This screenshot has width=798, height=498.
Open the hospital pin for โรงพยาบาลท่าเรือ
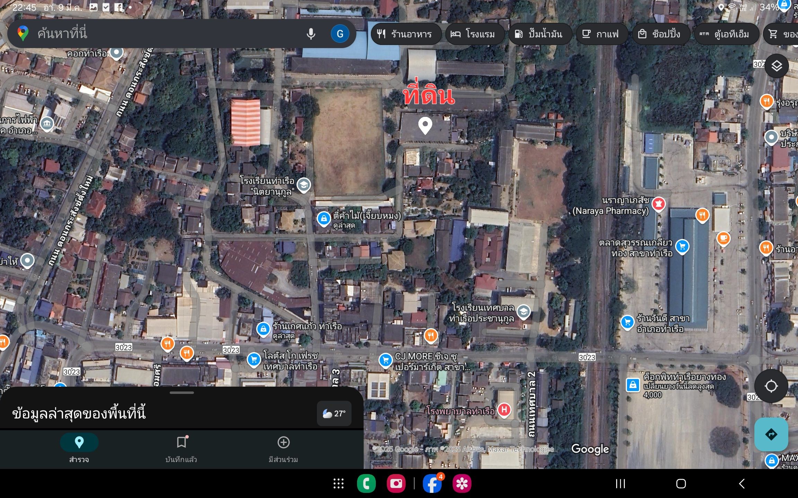pos(504,410)
